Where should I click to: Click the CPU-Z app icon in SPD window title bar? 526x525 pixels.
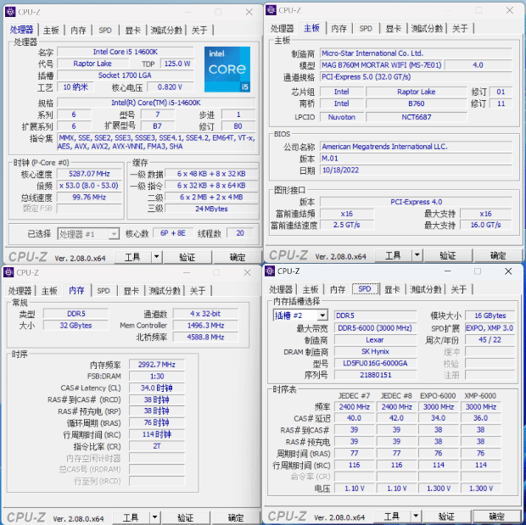(270, 271)
